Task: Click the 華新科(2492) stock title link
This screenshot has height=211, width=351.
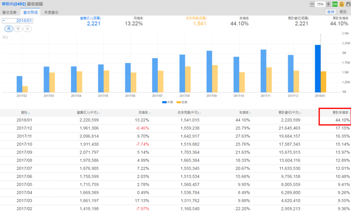Action: (x=14, y=4)
